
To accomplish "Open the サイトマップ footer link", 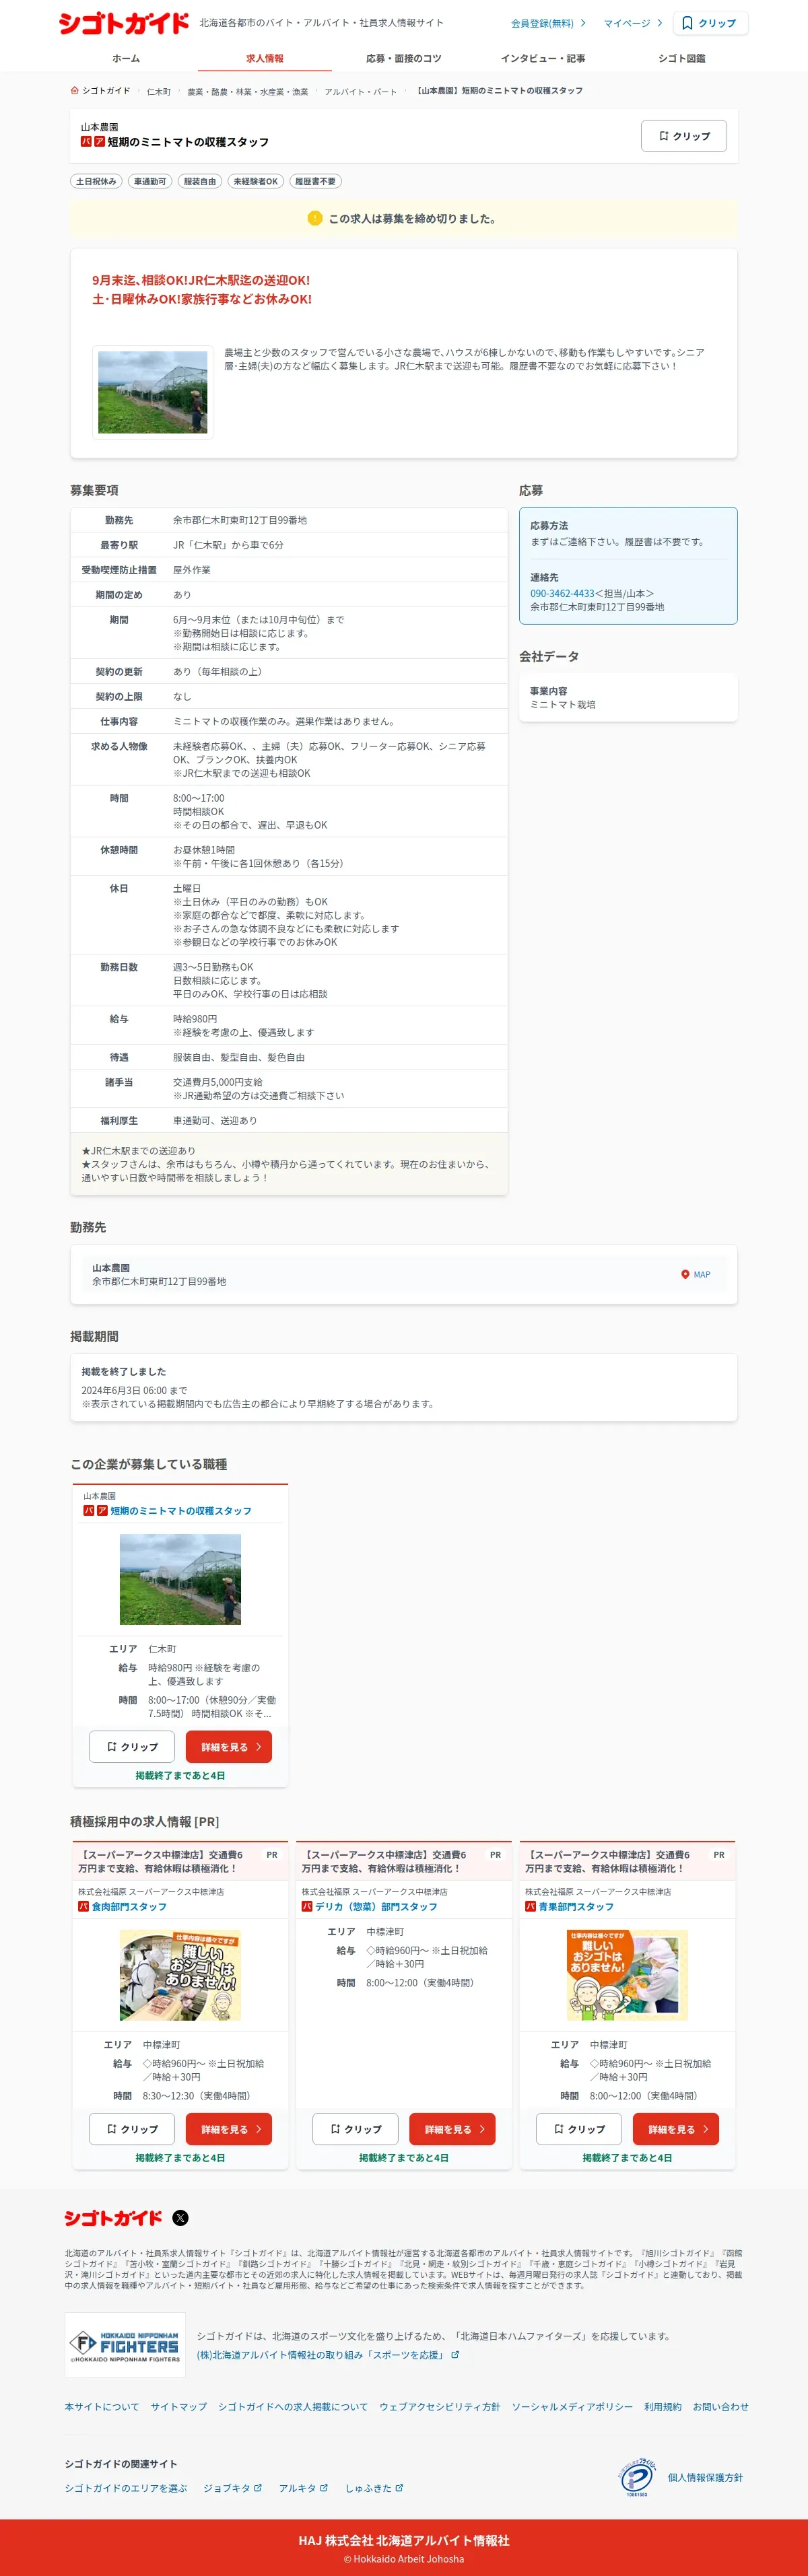I will click(179, 2406).
